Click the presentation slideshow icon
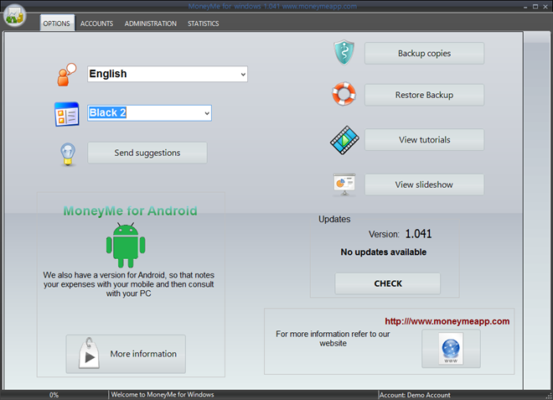553x400 pixels. pyautogui.click(x=344, y=184)
